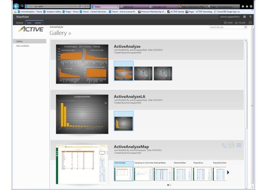The image size is (267, 190).
Task: Open the BROWSE ribbon tab
Action: pyautogui.click(x=20, y=23)
